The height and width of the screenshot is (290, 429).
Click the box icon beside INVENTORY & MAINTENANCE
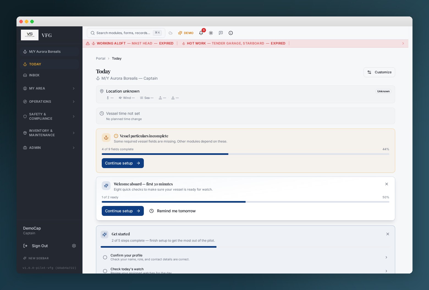click(x=25, y=133)
